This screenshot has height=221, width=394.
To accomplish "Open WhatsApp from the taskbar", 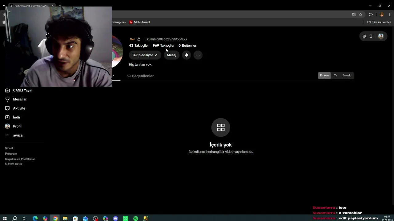I will coord(126,219).
